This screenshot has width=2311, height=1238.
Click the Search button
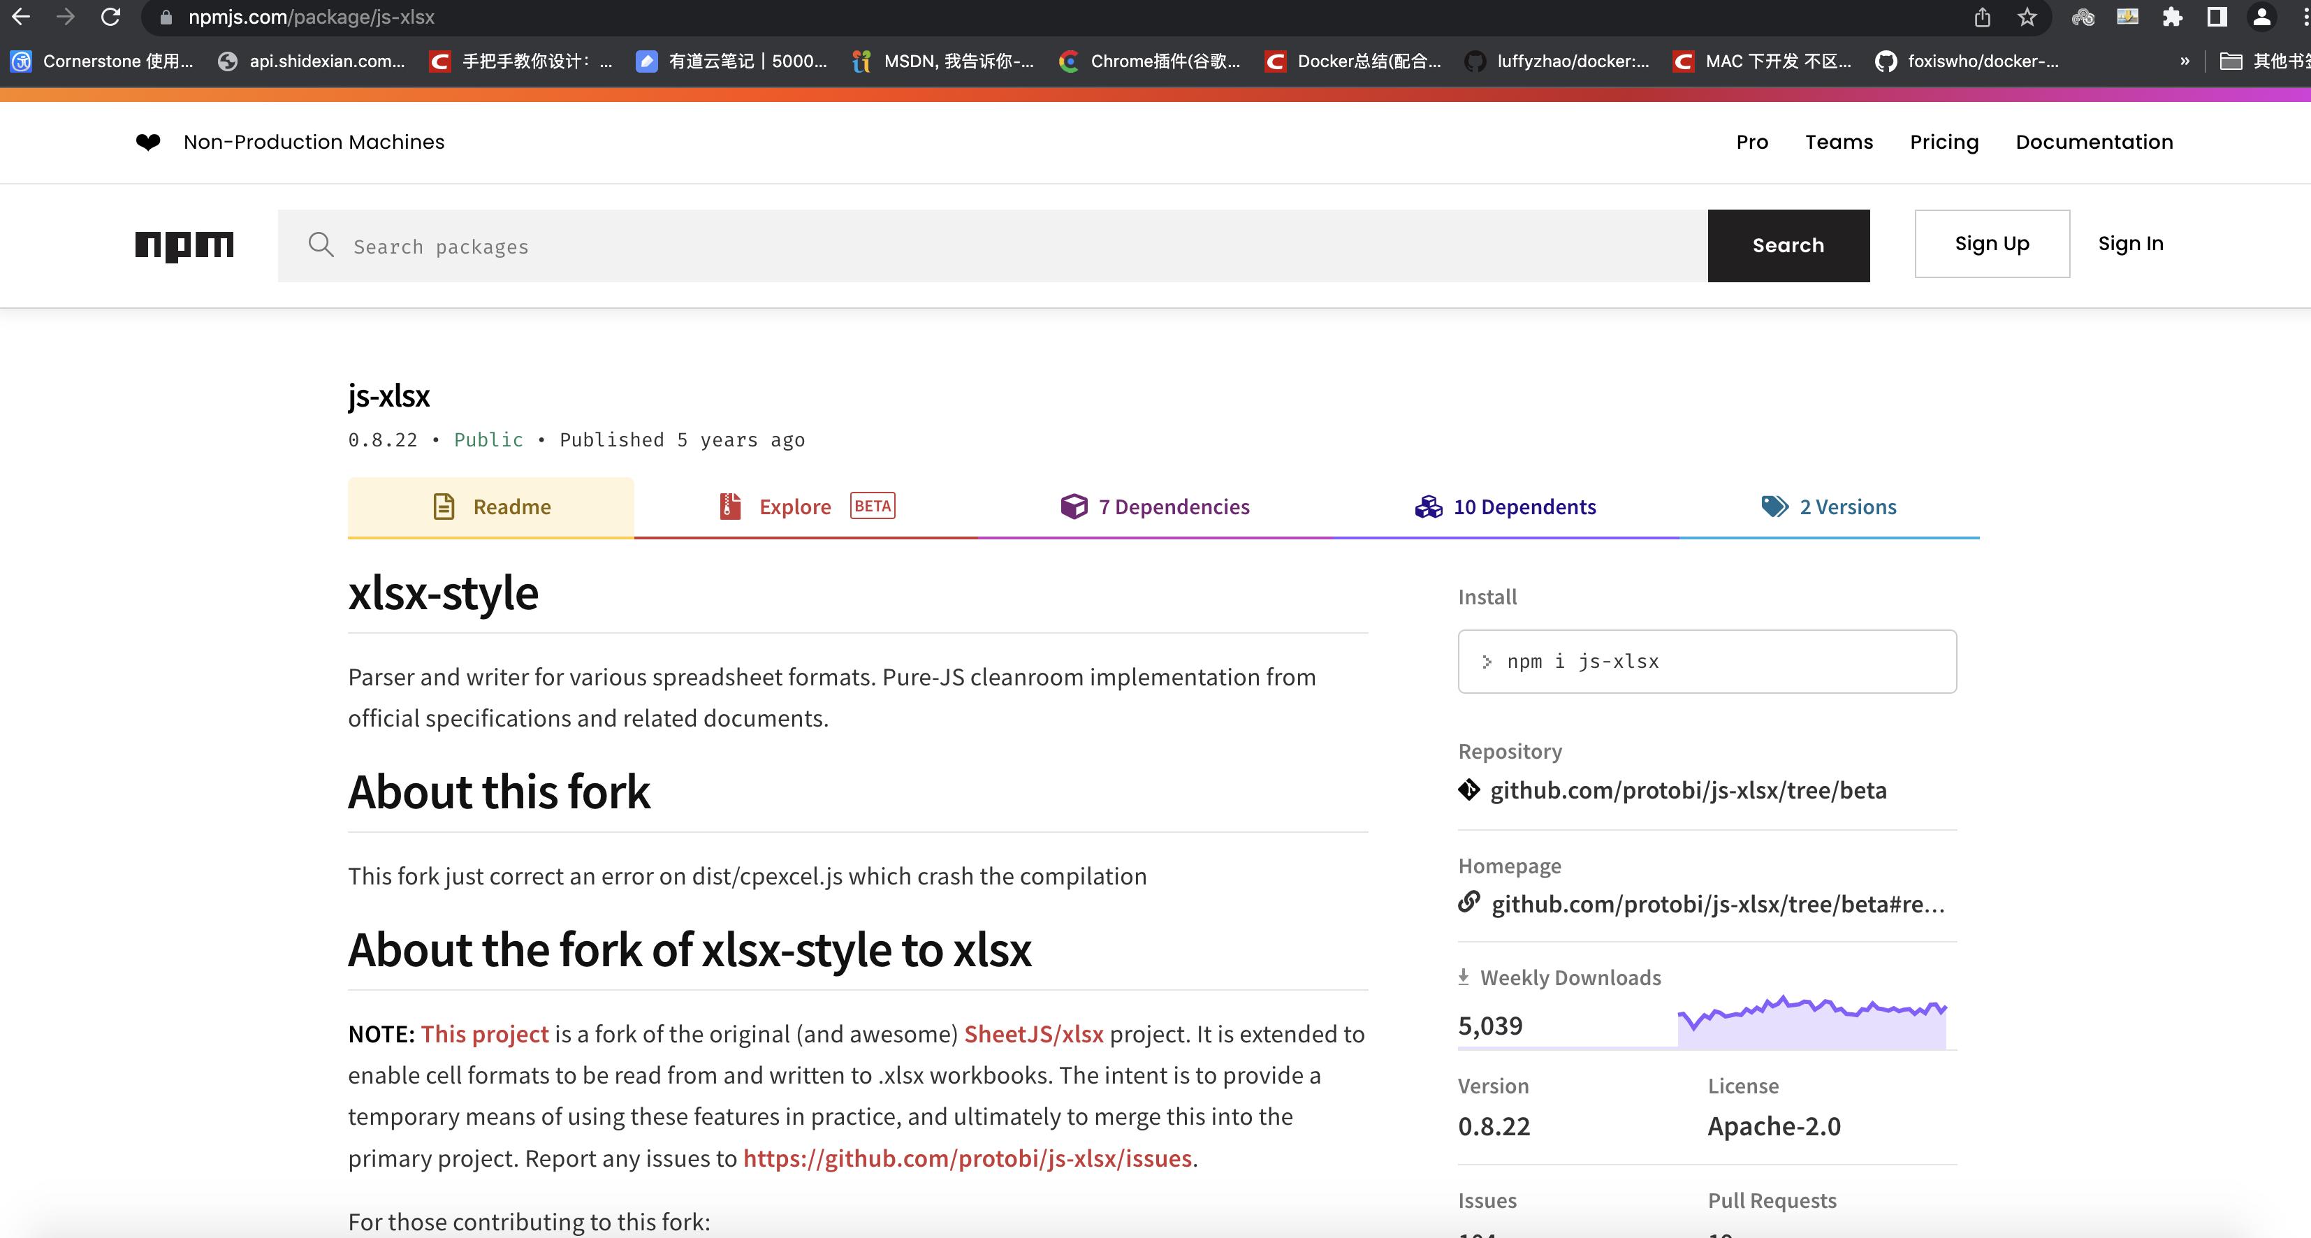pos(1787,245)
